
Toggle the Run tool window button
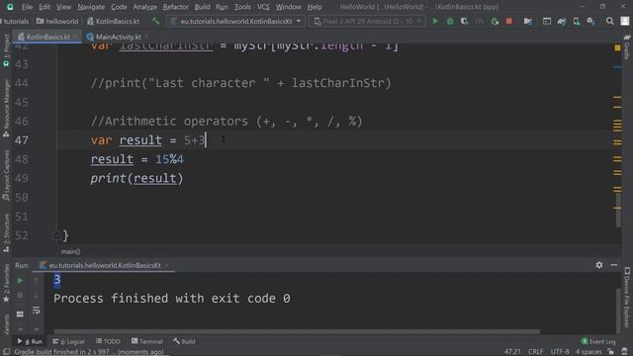point(30,341)
